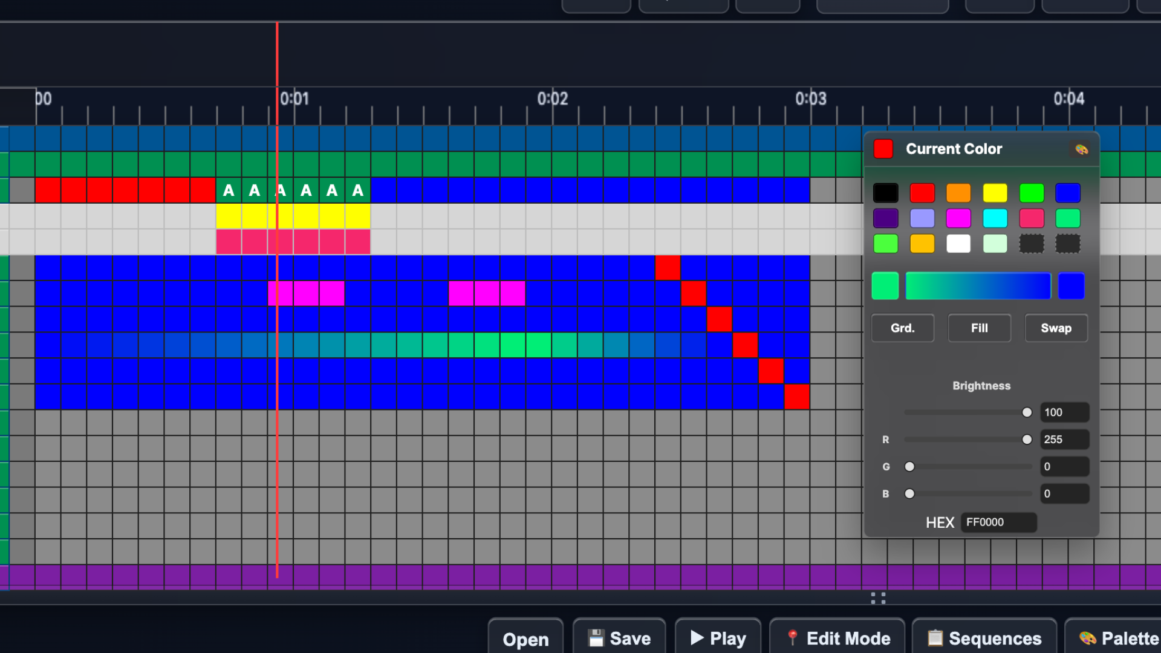Screen dimensions: 1161x653
Task: Click the blue gradient end color box
Action: point(1071,286)
